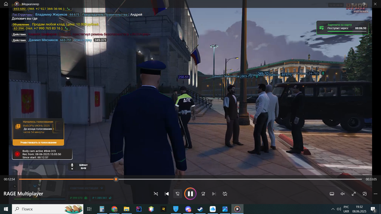This screenshot has height=214, width=381.
Task: Open the system volume control in tray
Action: click(339, 209)
